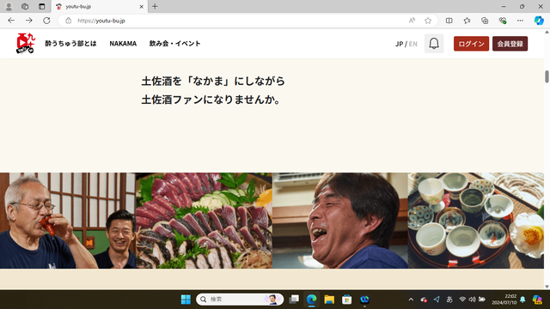550x309 pixels.
Task: Click the page vertical scrollbar thumb
Action: pyautogui.click(x=547, y=76)
